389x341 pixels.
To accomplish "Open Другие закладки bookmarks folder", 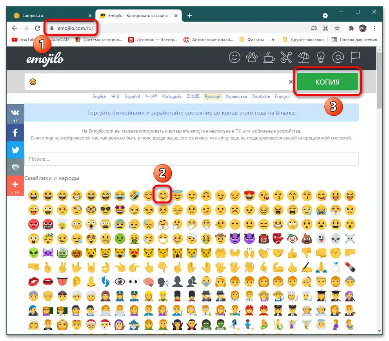I will click(303, 40).
